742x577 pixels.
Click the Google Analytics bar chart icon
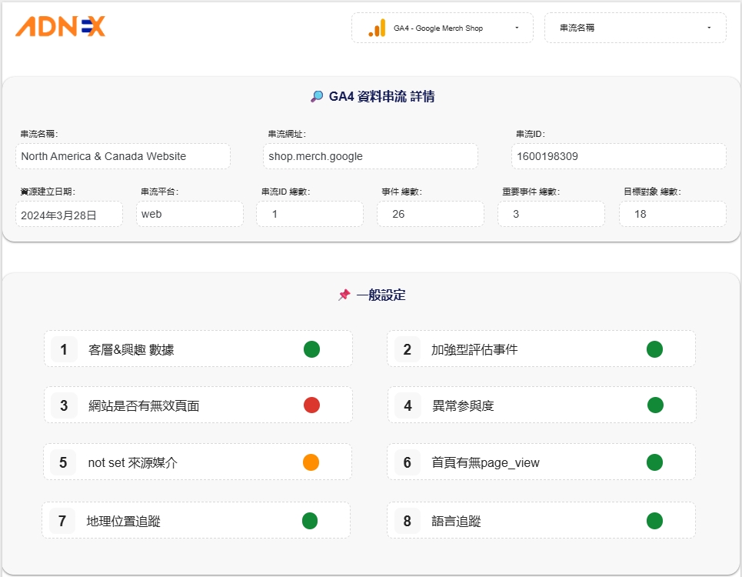pyautogui.click(x=377, y=28)
